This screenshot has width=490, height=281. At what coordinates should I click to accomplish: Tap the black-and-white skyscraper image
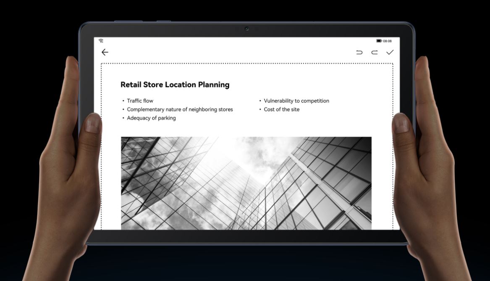(x=246, y=183)
